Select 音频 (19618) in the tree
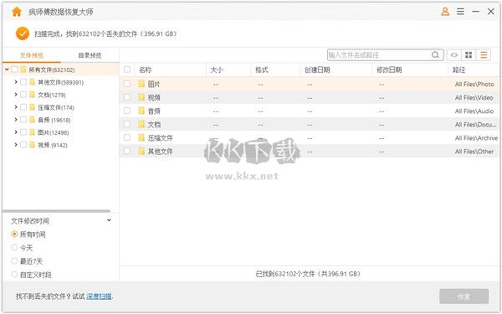 (54, 120)
